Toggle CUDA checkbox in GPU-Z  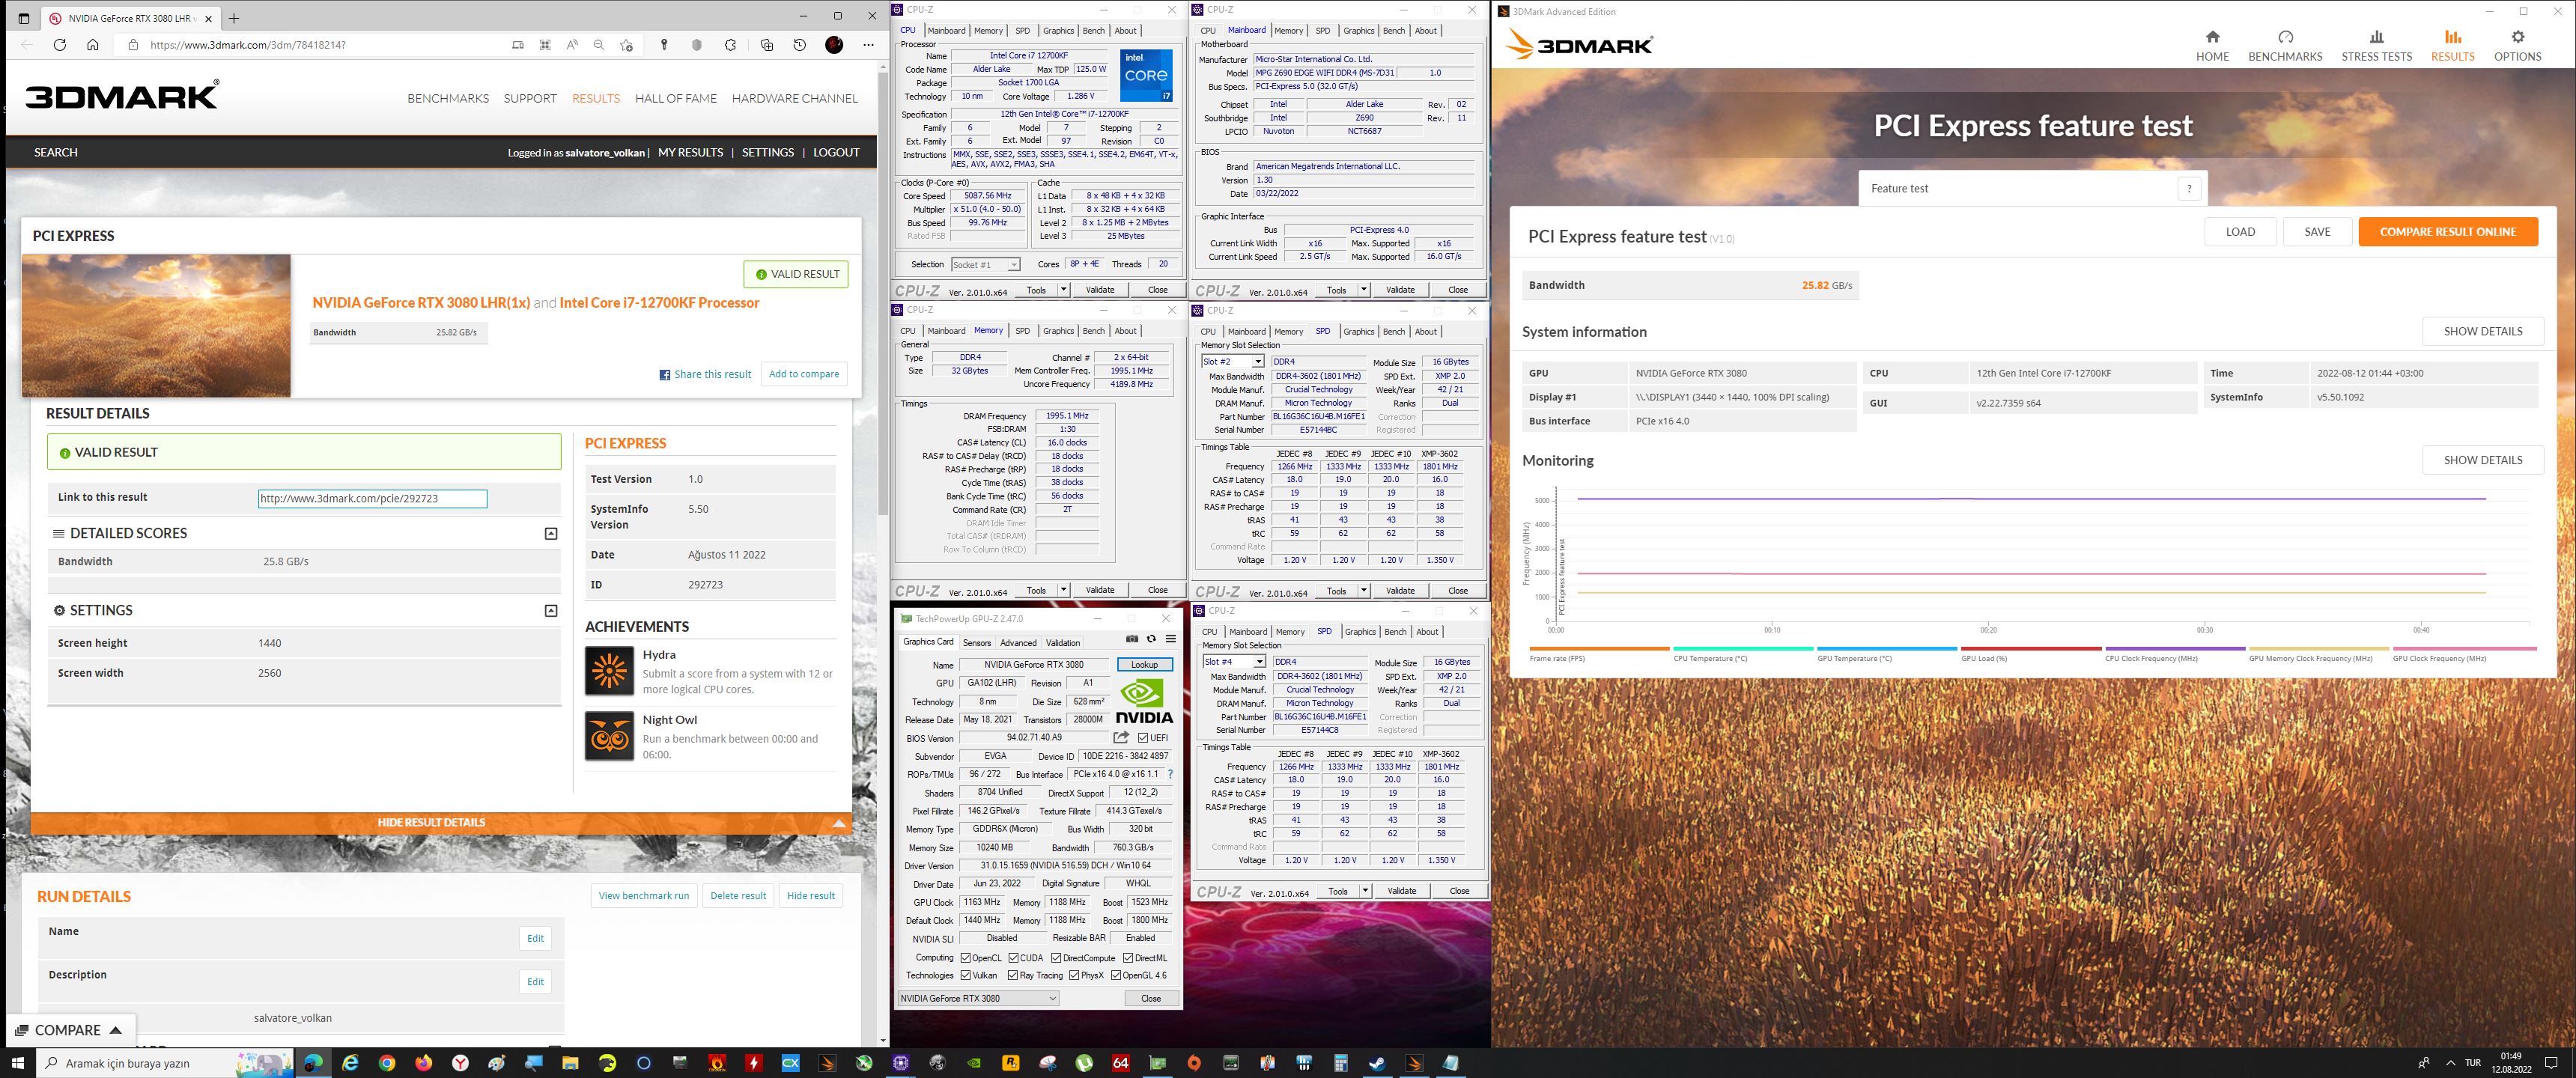[x=1013, y=958]
